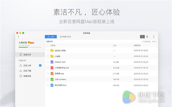Click the 全部文件 sidebar document icon
Image resolution: width=172 pixels, height=107 pixels.
(21, 54)
